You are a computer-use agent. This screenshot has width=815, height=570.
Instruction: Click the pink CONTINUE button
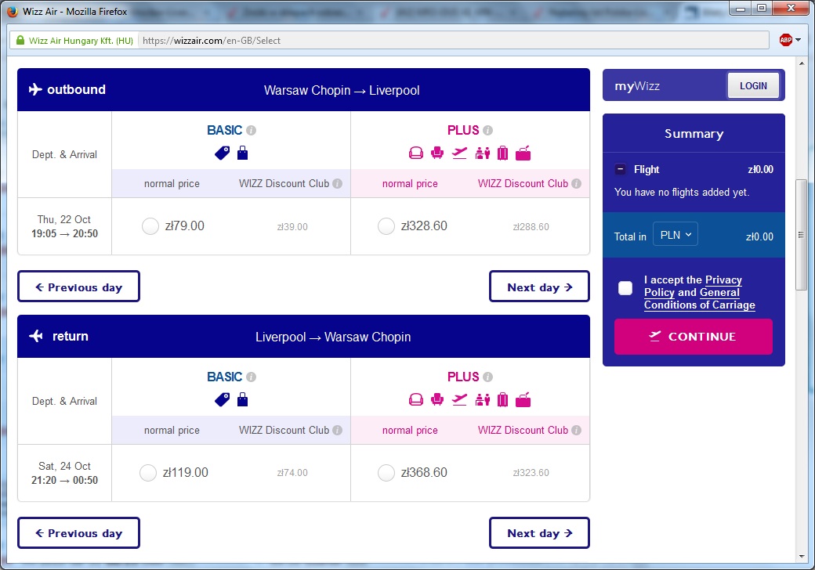click(x=693, y=337)
